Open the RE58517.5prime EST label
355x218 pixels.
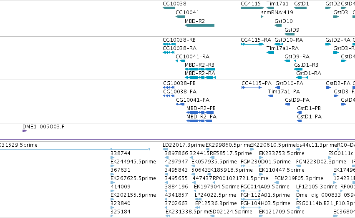click(x=231, y=153)
